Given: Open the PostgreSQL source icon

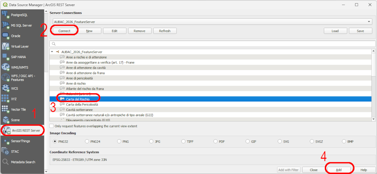Looking at the screenshot, I should pyautogui.click(x=6, y=15).
